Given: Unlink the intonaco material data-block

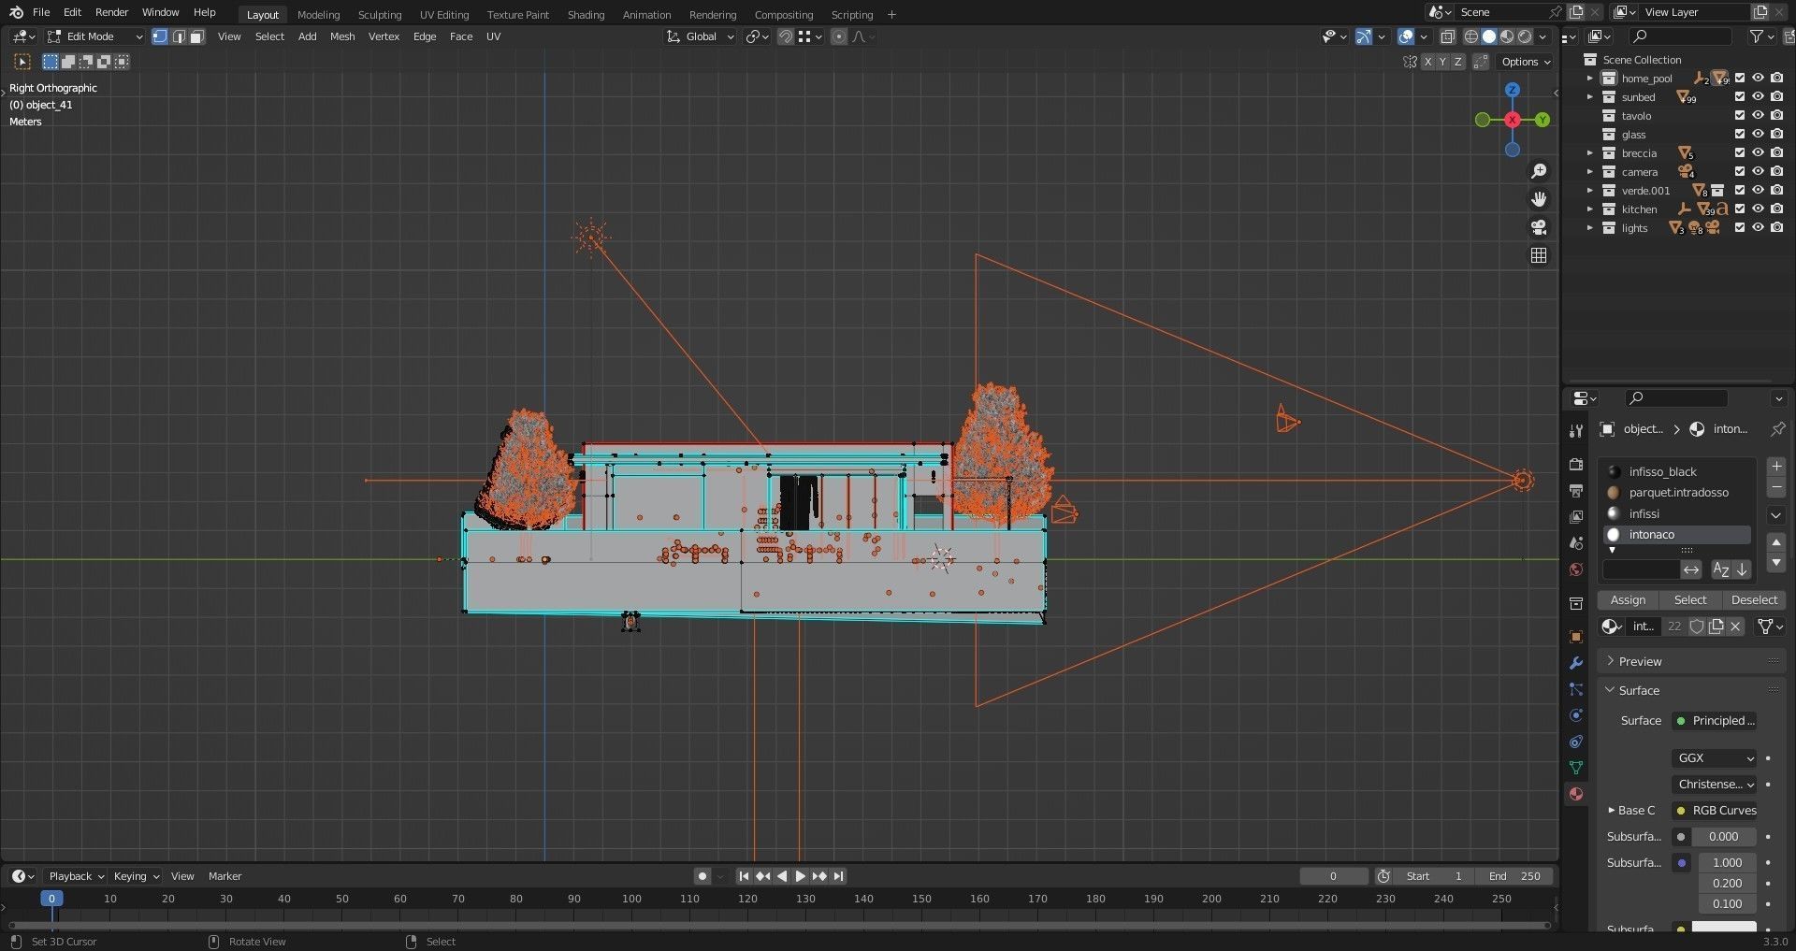Looking at the screenshot, I should click(1735, 627).
